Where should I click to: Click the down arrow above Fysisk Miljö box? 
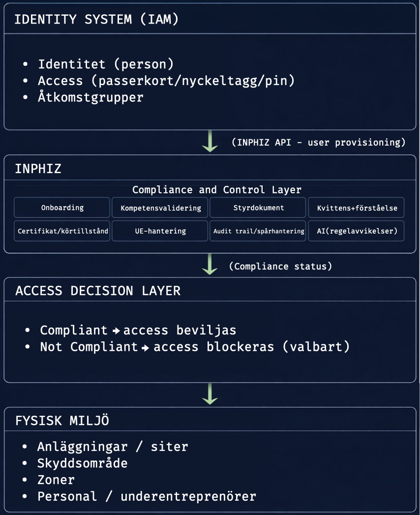(x=210, y=394)
